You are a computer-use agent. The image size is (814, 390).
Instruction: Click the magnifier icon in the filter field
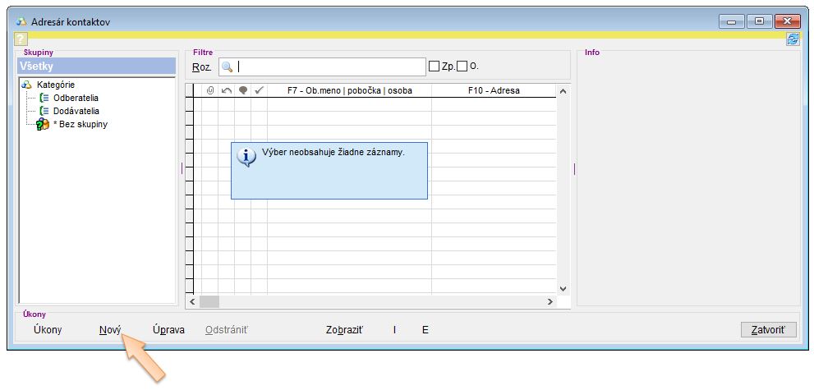click(228, 67)
